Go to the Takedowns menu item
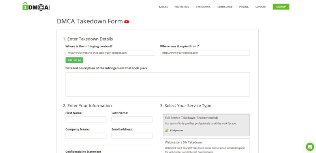The width and height of the screenshot is (316, 153). pyautogui.click(x=203, y=7)
